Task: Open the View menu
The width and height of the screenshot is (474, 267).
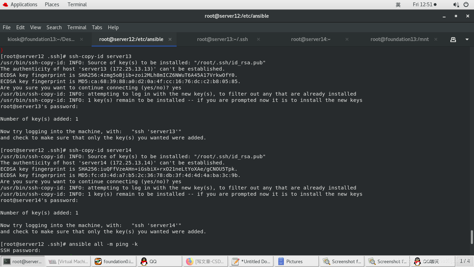Action: point(35,27)
